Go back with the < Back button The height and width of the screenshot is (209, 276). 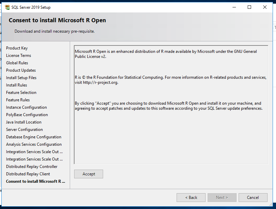pos(191,198)
